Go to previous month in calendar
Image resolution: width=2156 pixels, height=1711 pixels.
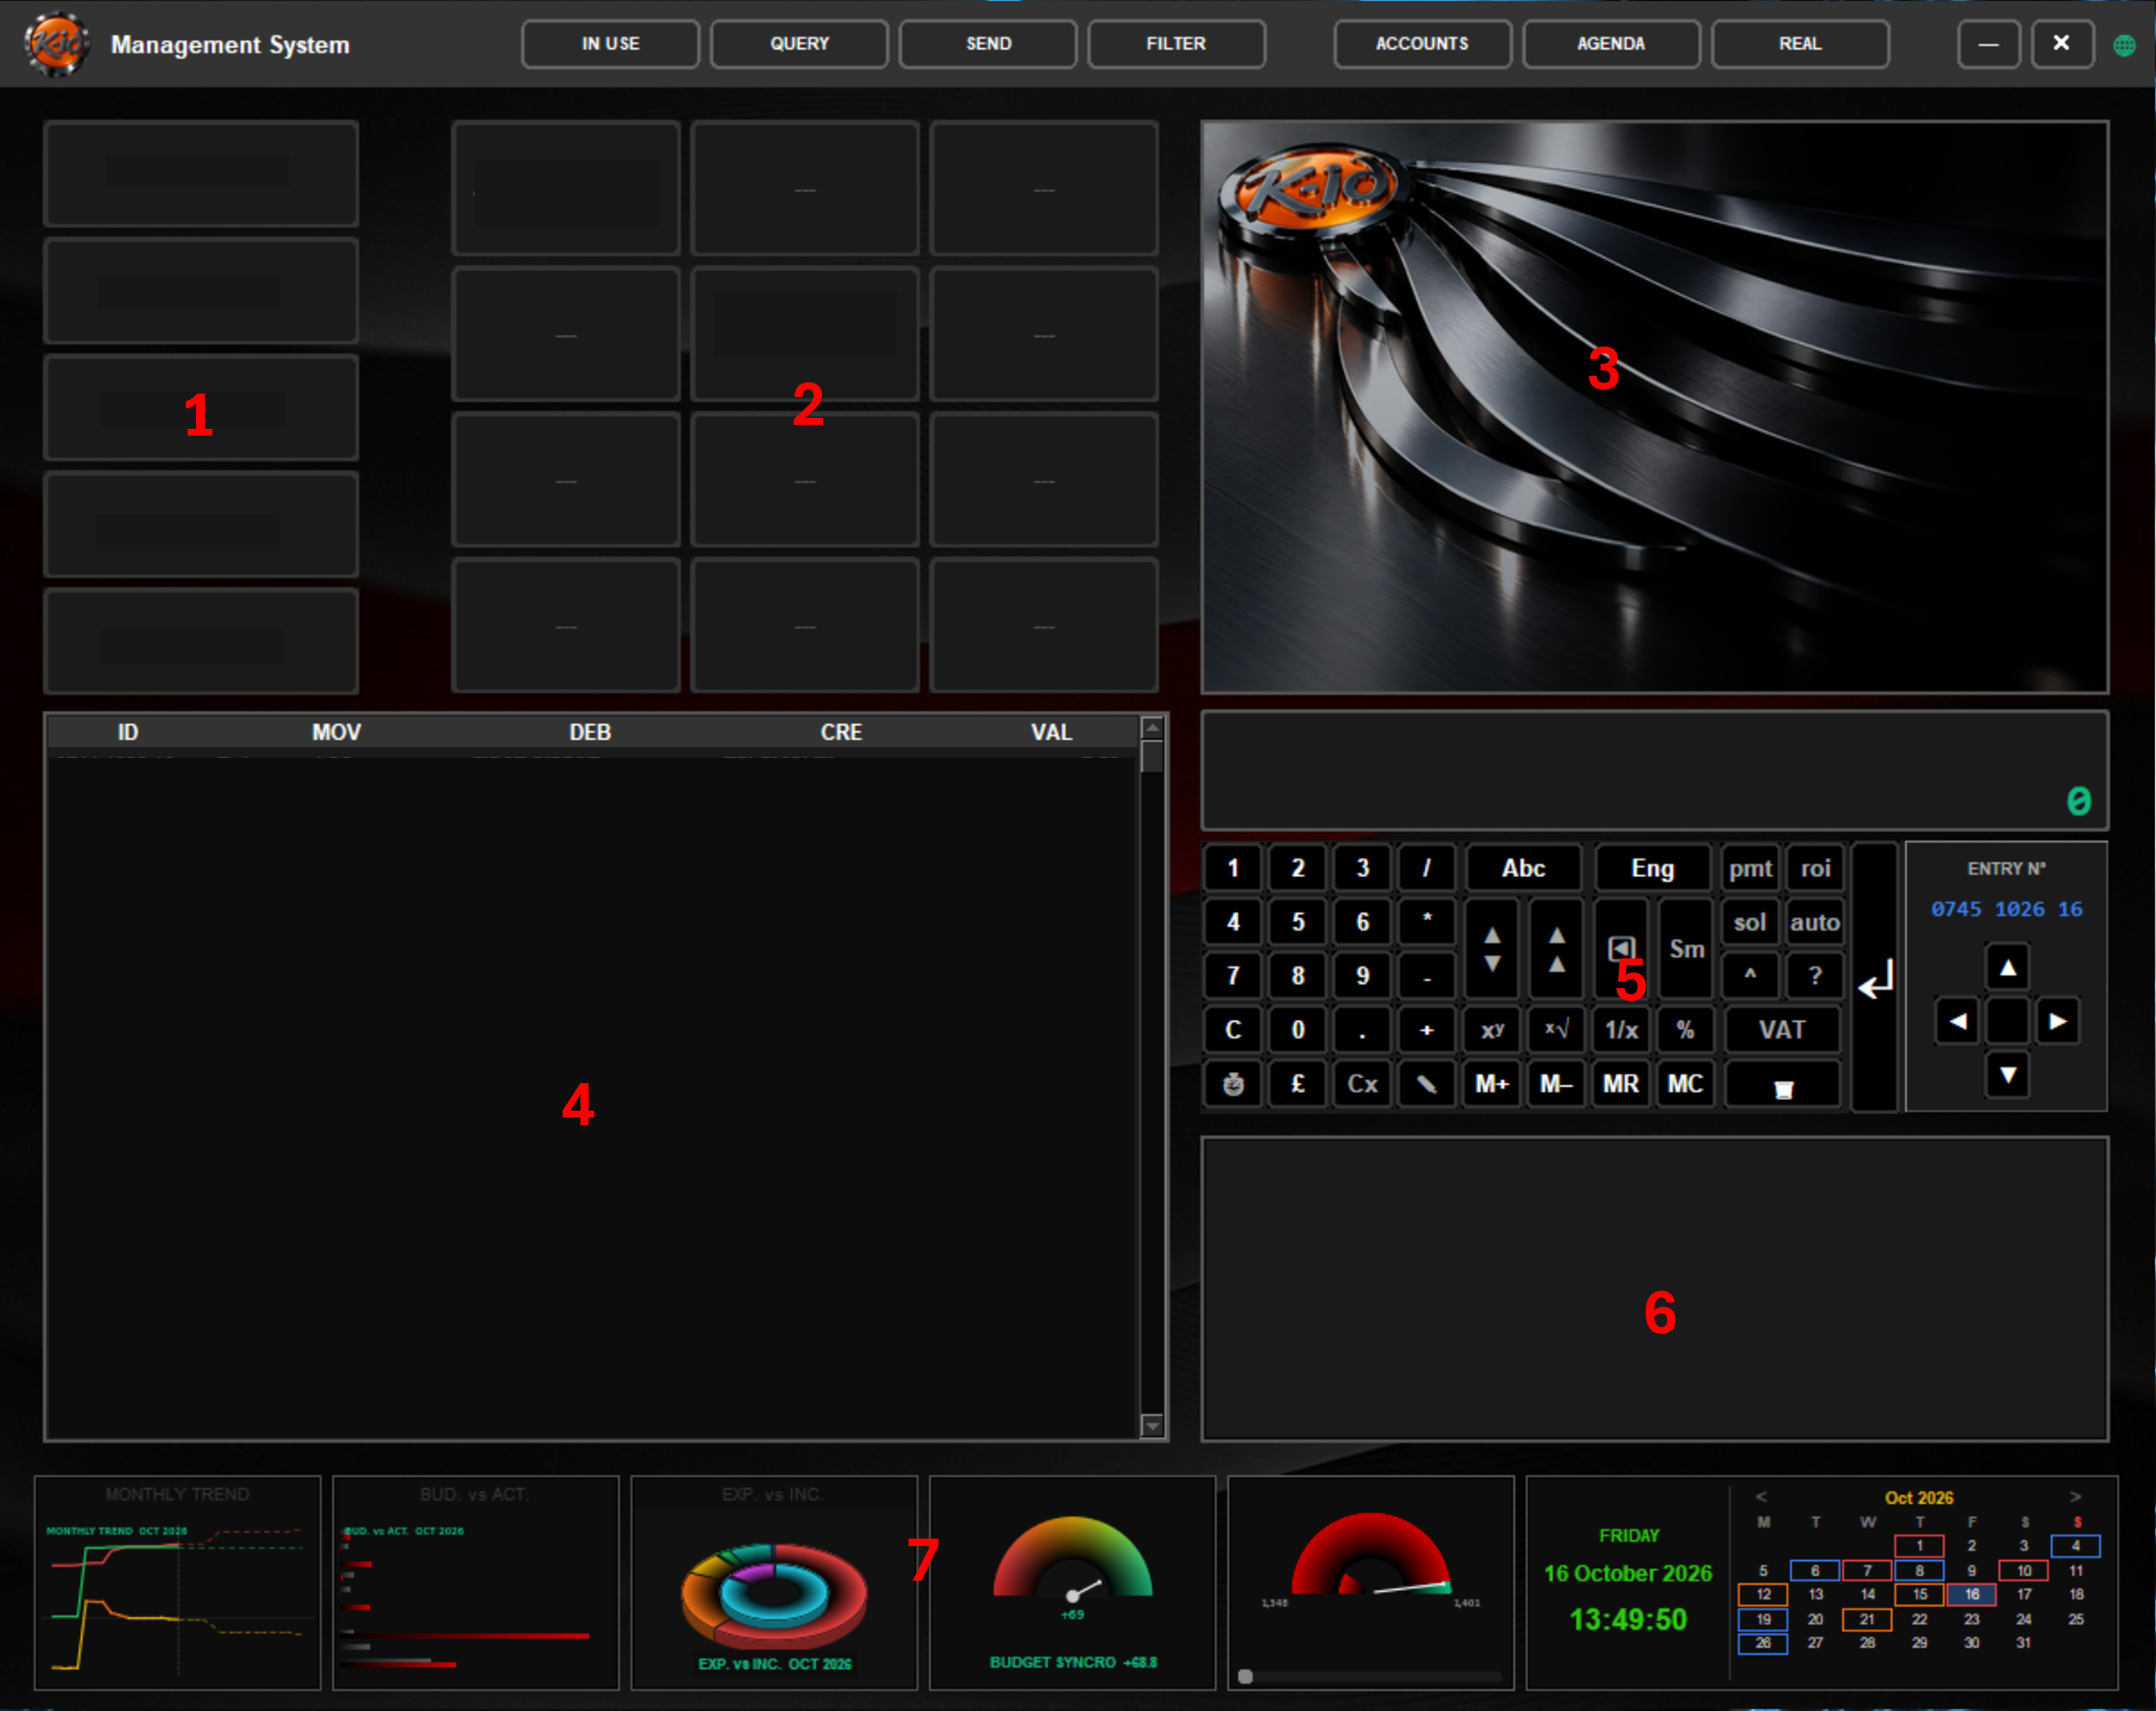(1761, 1497)
